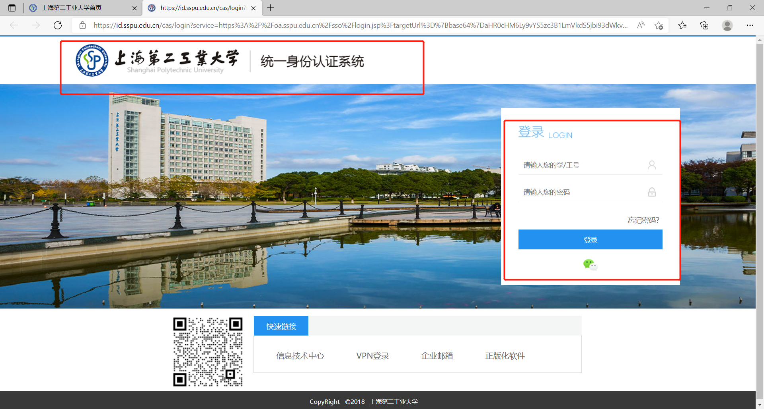Click add page to favorites icon
The height and width of the screenshot is (409, 764).
[659, 25]
